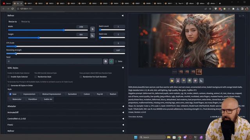Choose the Pop Art style option
The image size is (250, 140).
(x=98, y=94)
